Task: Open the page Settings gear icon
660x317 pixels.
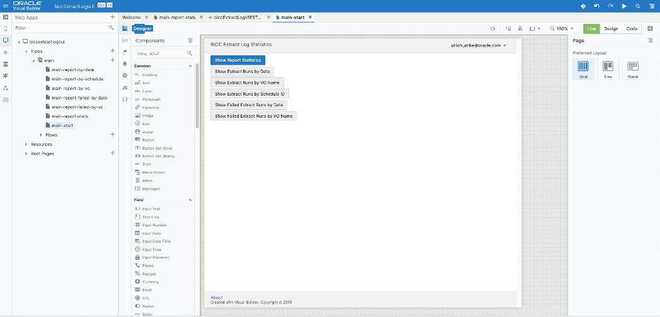Action: point(124,75)
